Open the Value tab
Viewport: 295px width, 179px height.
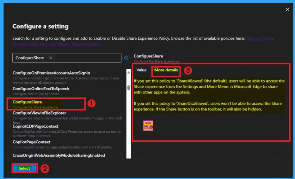point(141,70)
